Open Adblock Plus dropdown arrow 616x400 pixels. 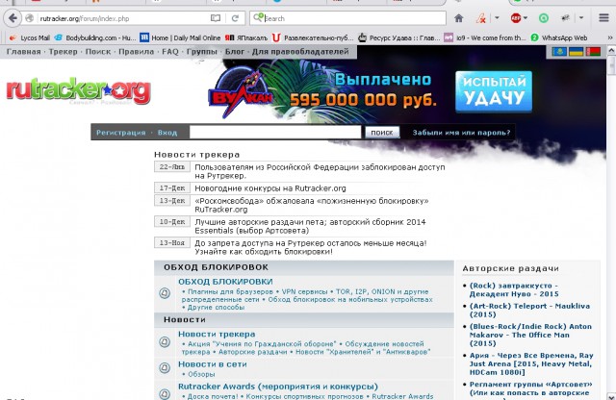[526, 18]
